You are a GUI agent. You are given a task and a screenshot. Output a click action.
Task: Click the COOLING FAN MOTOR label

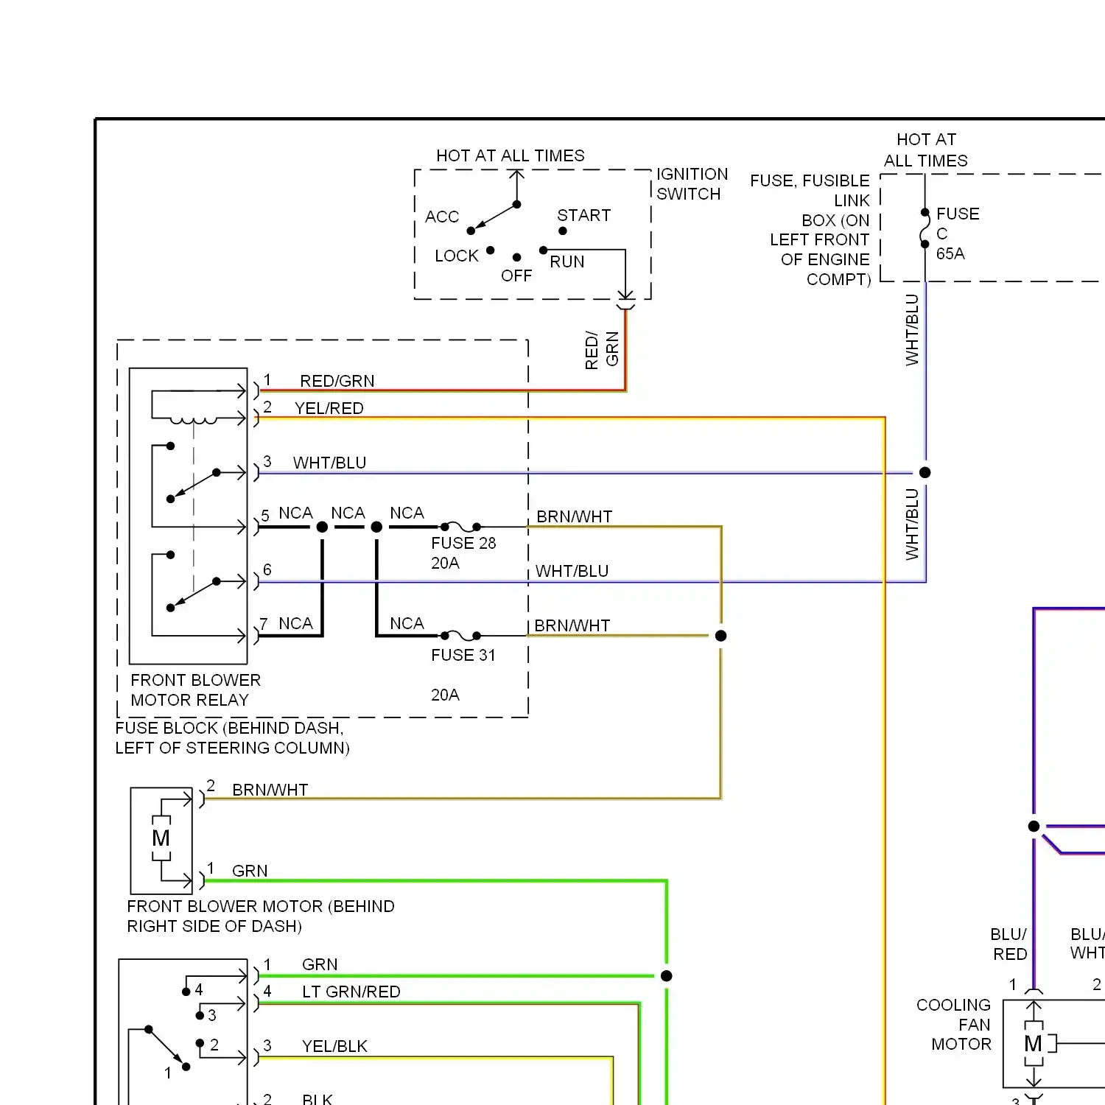[x=954, y=1024]
